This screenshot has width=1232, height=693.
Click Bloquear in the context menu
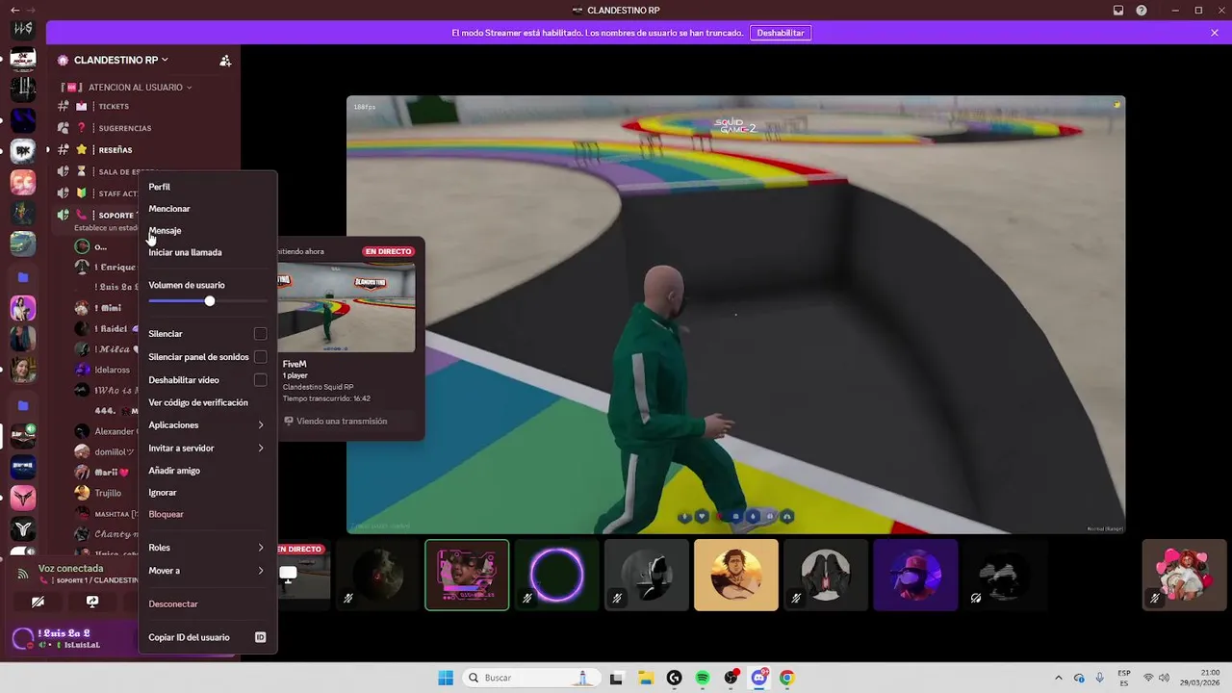208,514
